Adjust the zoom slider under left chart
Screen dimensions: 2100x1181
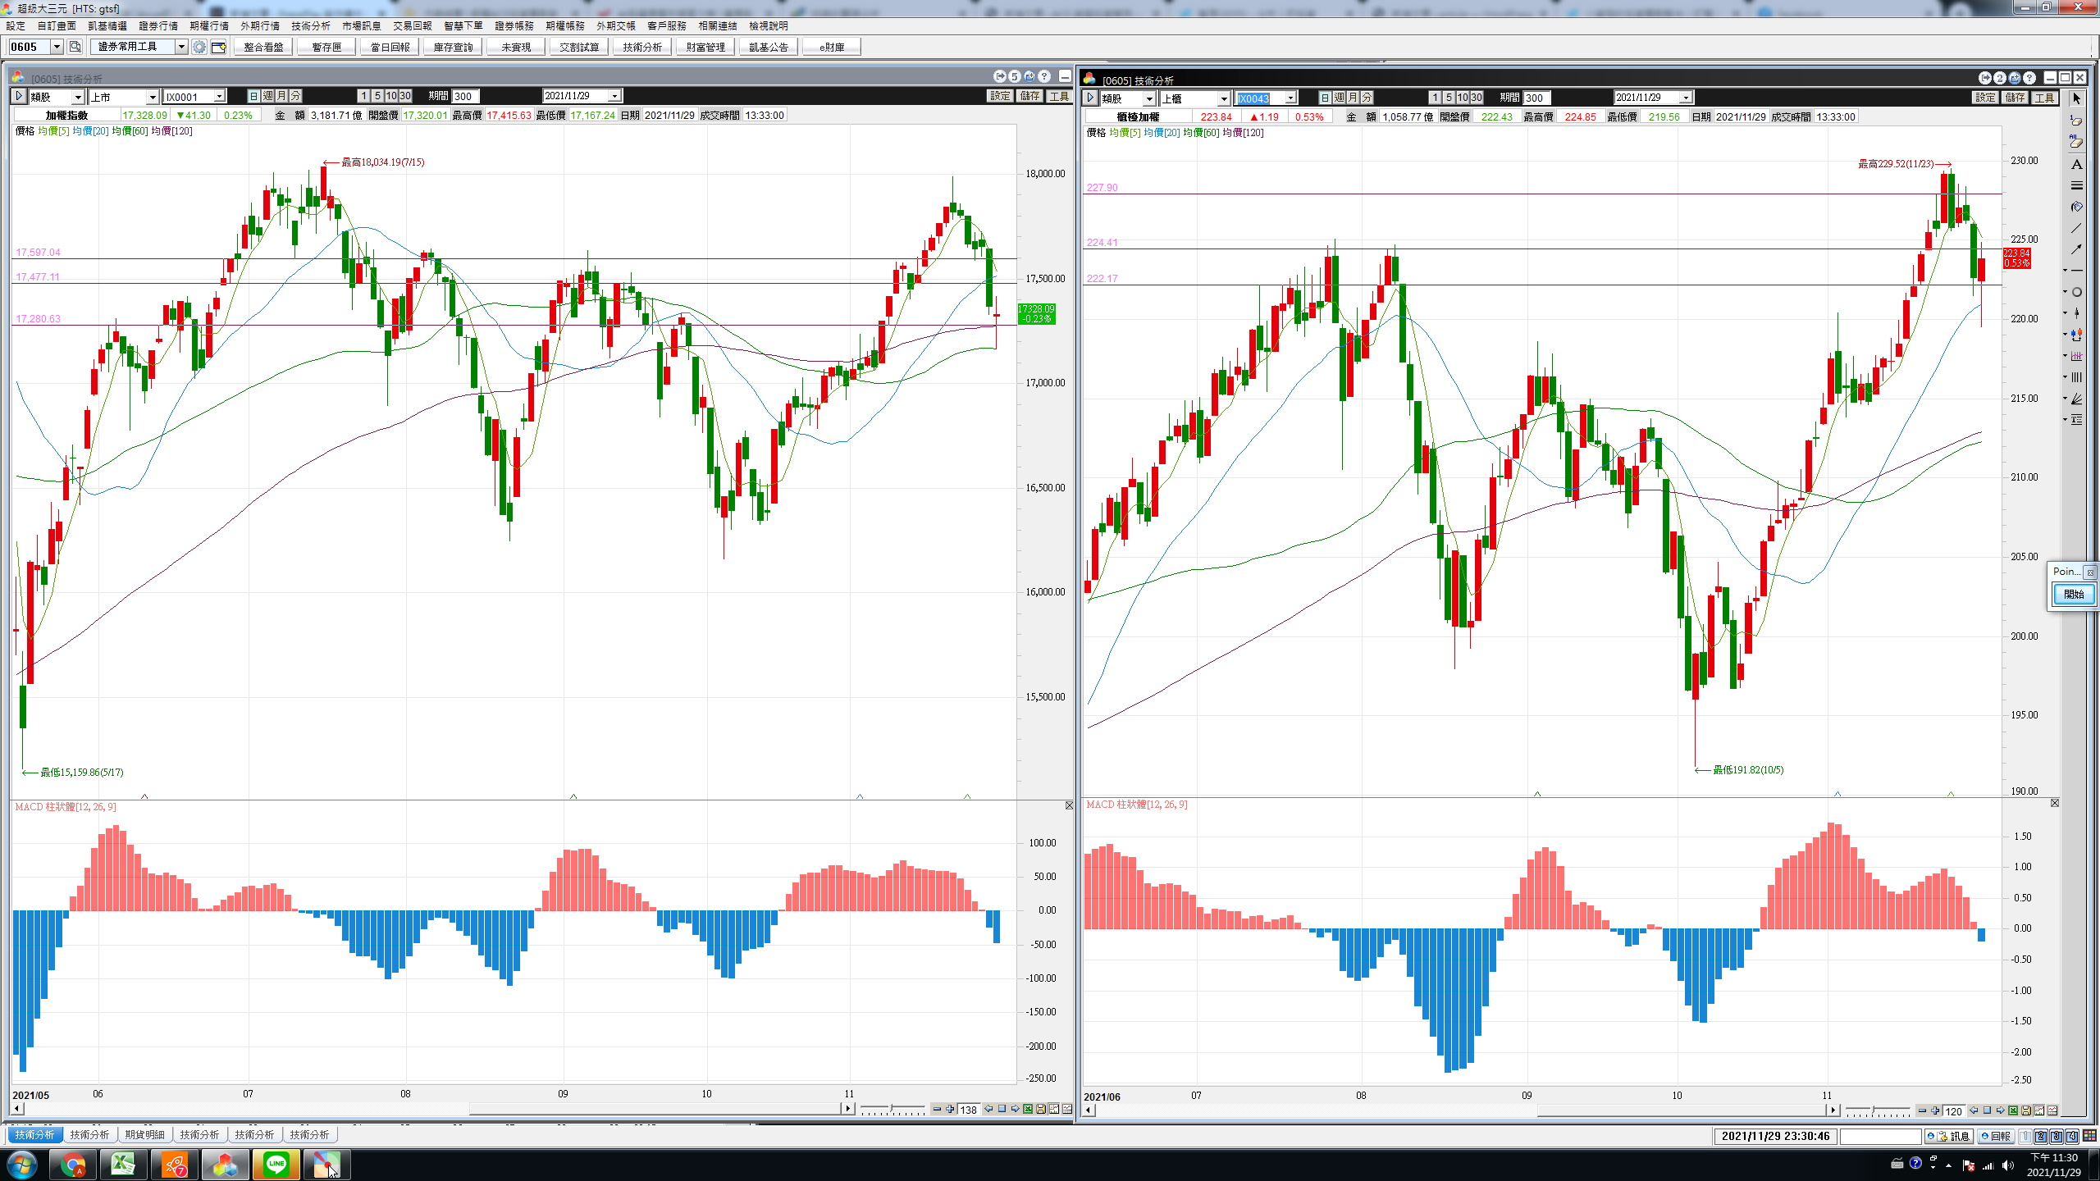click(x=892, y=1109)
